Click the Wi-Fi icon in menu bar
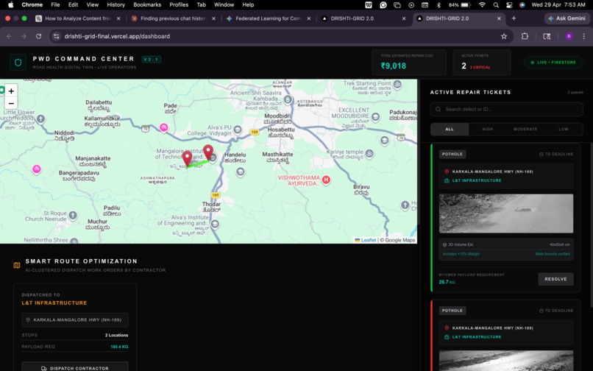The width and height of the screenshot is (593, 371). click(482, 5)
